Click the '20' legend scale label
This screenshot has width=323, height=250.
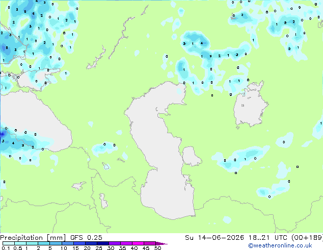(x=87, y=248)
